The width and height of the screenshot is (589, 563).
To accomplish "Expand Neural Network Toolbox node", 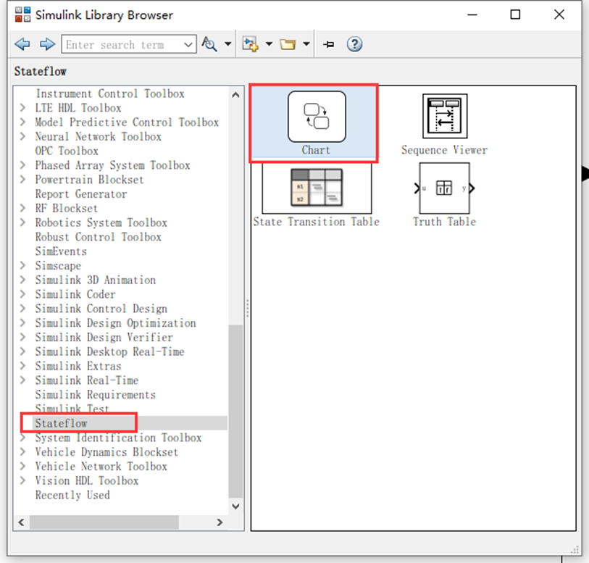I will click(x=23, y=136).
